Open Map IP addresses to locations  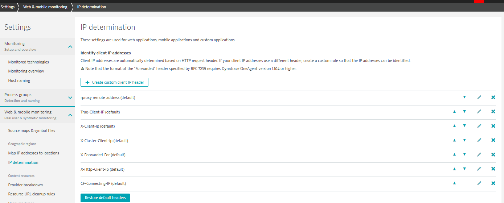(33, 153)
